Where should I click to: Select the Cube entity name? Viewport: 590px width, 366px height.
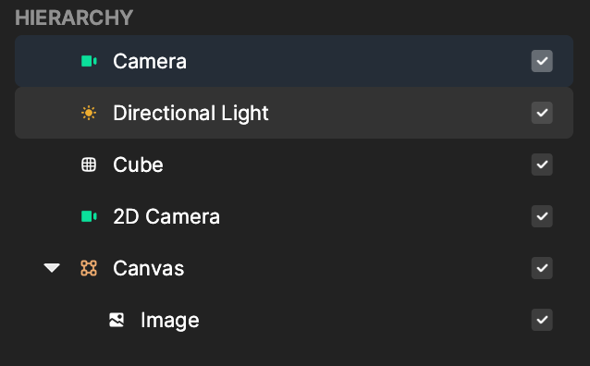coord(138,165)
